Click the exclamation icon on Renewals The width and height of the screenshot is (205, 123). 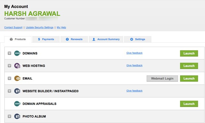point(67,39)
